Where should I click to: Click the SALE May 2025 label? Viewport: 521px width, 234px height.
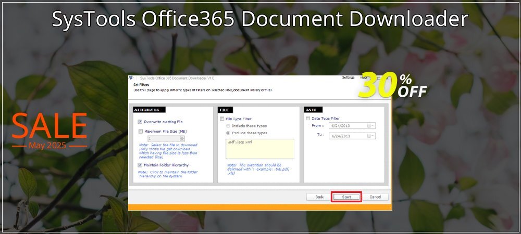coord(49,131)
